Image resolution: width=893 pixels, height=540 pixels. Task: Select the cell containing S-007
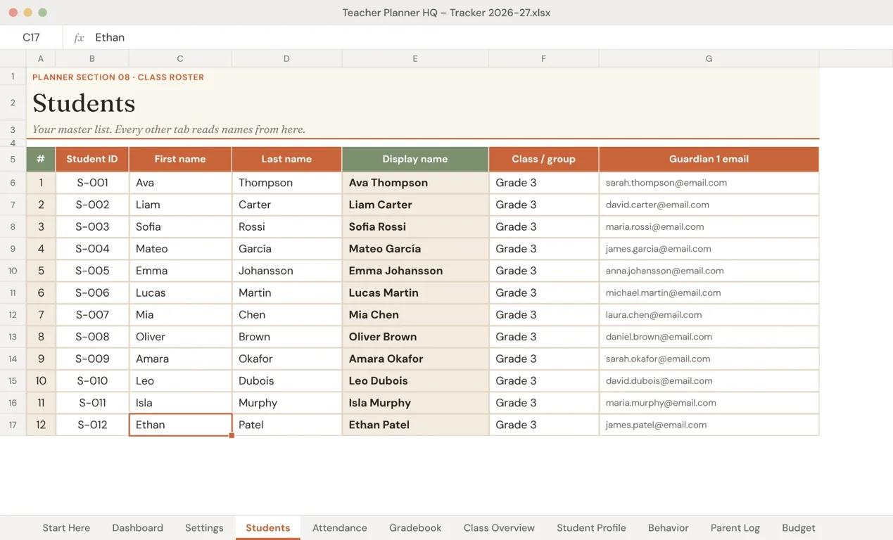92,315
